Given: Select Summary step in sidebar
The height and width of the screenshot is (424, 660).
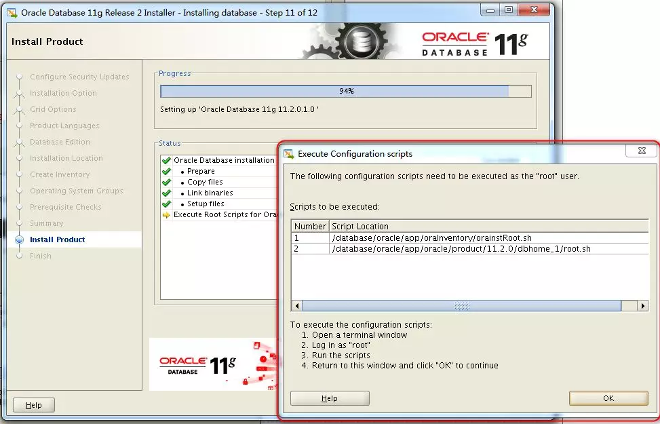Looking at the screenshot, I should point(46,223).
